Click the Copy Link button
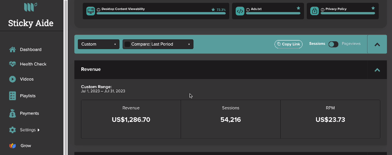This screenshot has width=392, height=155. coord(288,44)
